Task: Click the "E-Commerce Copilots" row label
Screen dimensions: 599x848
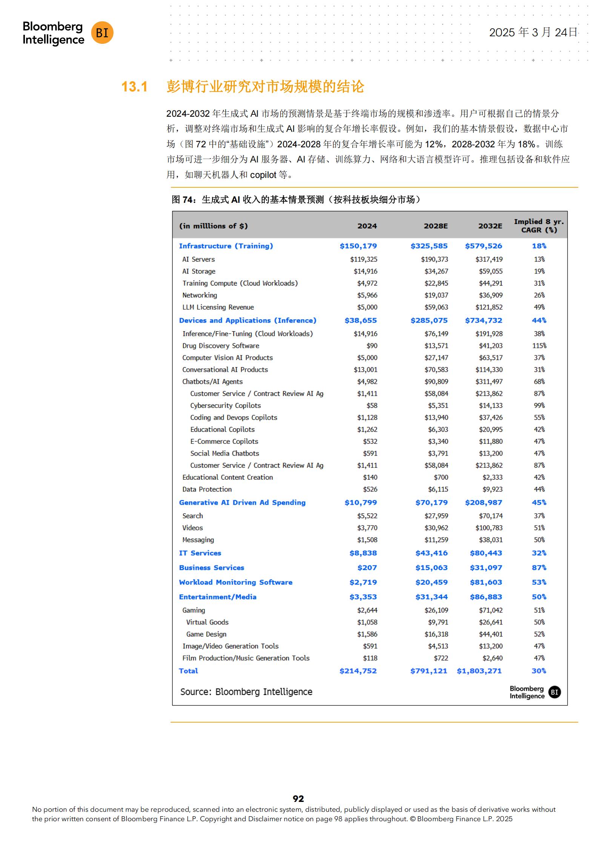Action: pos(224,442)
